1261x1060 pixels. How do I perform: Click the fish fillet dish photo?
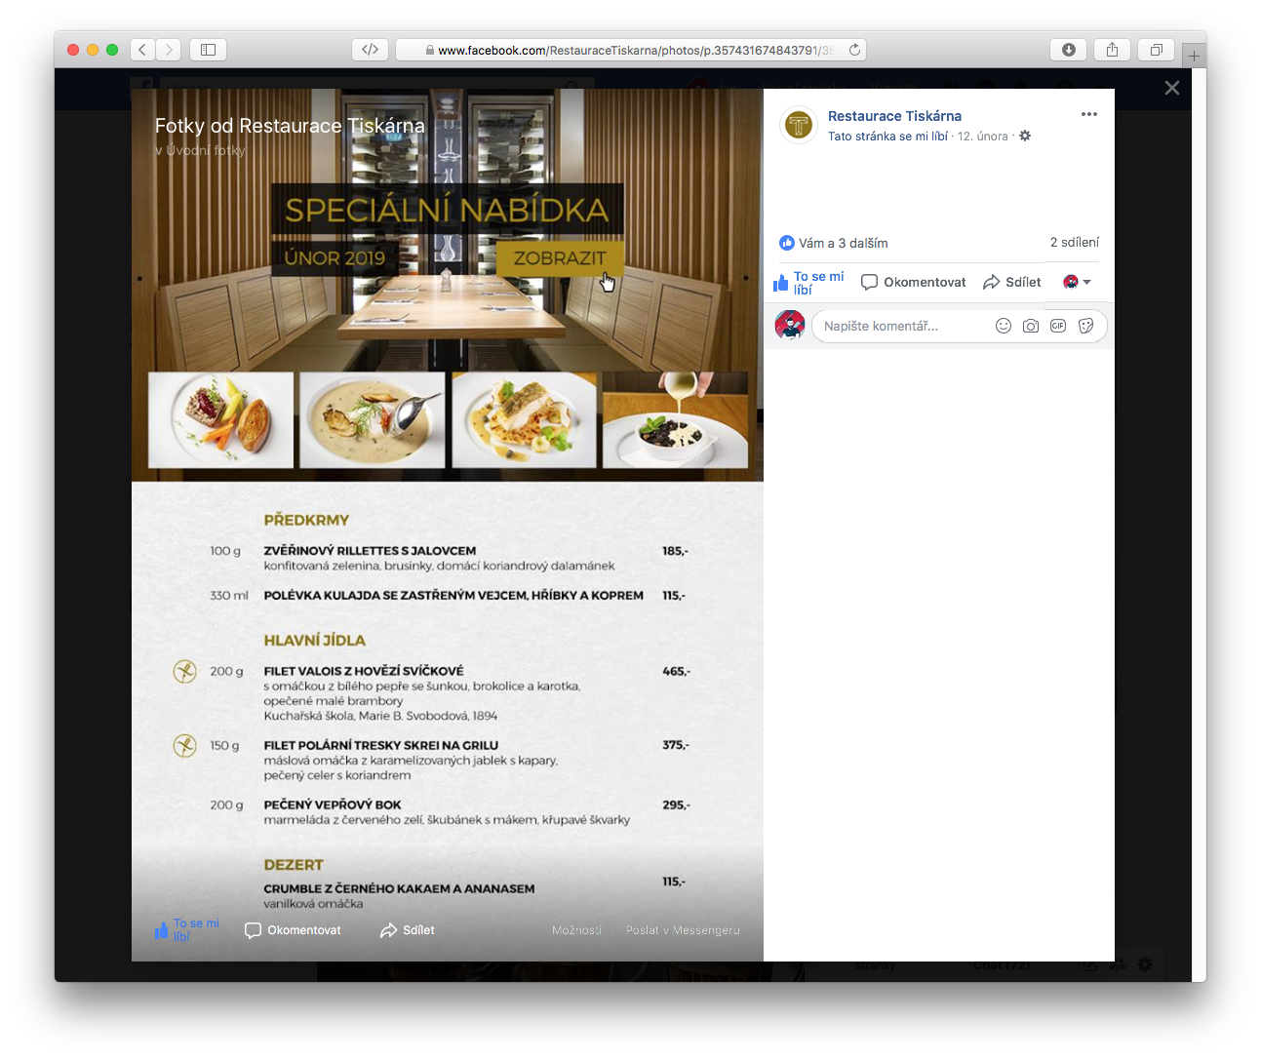click(x=524, y=420)
